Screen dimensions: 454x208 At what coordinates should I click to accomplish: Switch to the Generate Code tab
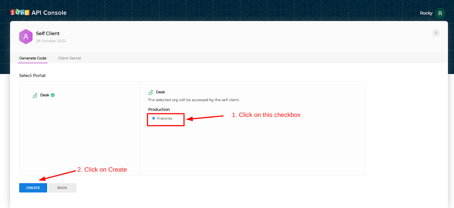tap(33, 58)
